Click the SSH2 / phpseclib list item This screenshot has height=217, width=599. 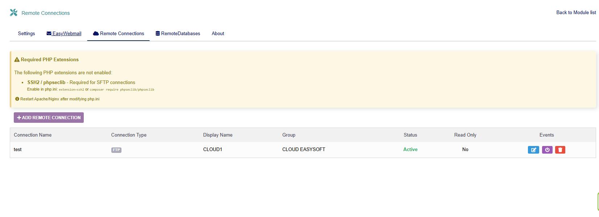pyautogui.click(x=81, y=82)
